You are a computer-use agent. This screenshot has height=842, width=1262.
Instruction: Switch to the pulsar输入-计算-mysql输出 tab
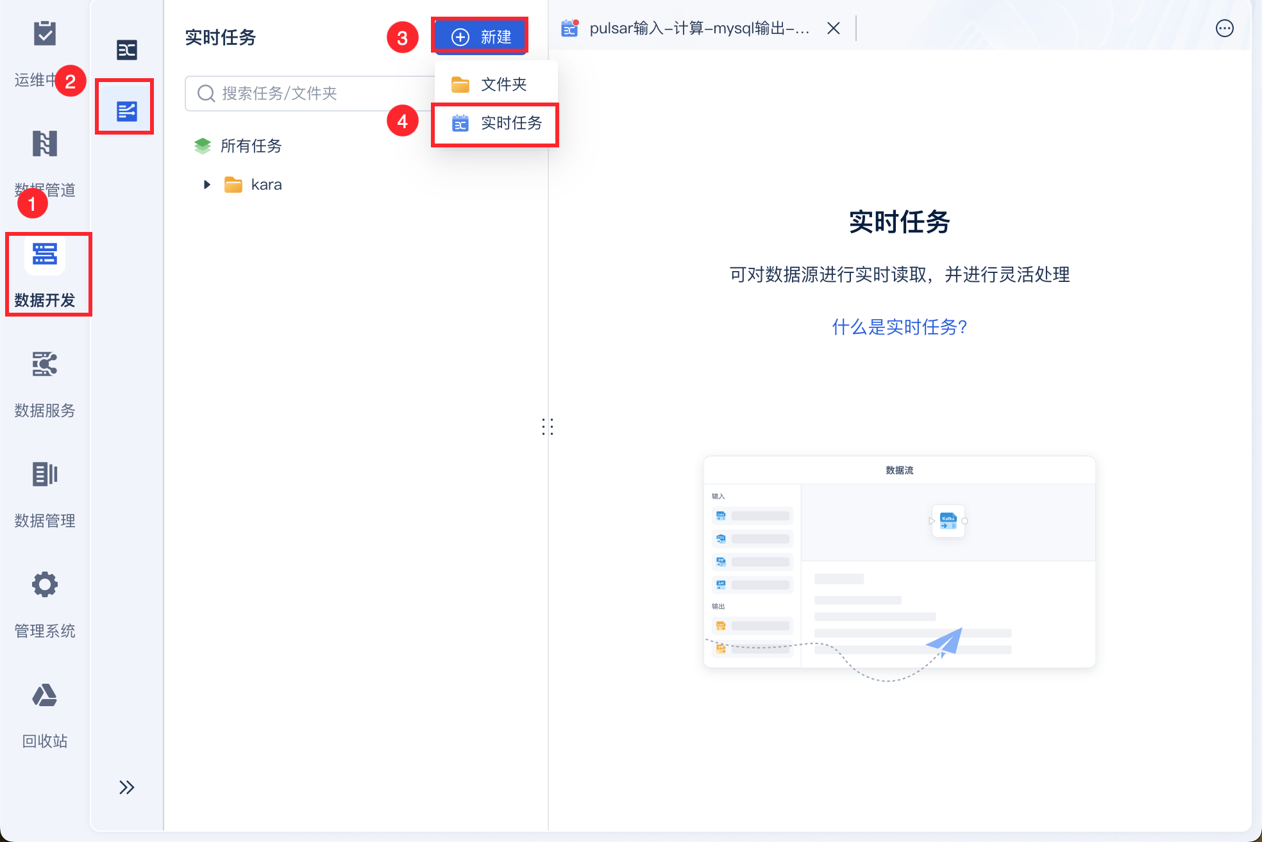[x=698, y=28]
